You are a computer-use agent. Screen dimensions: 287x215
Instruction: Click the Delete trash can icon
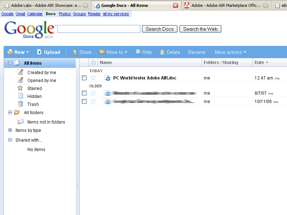pyautogui.click(x=162, y=52)
